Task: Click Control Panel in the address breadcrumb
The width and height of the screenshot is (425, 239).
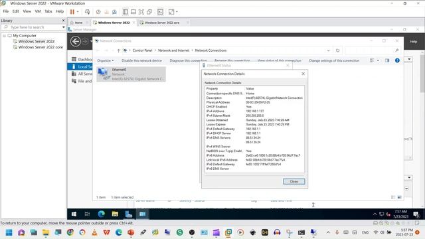Action: [142, 50]
